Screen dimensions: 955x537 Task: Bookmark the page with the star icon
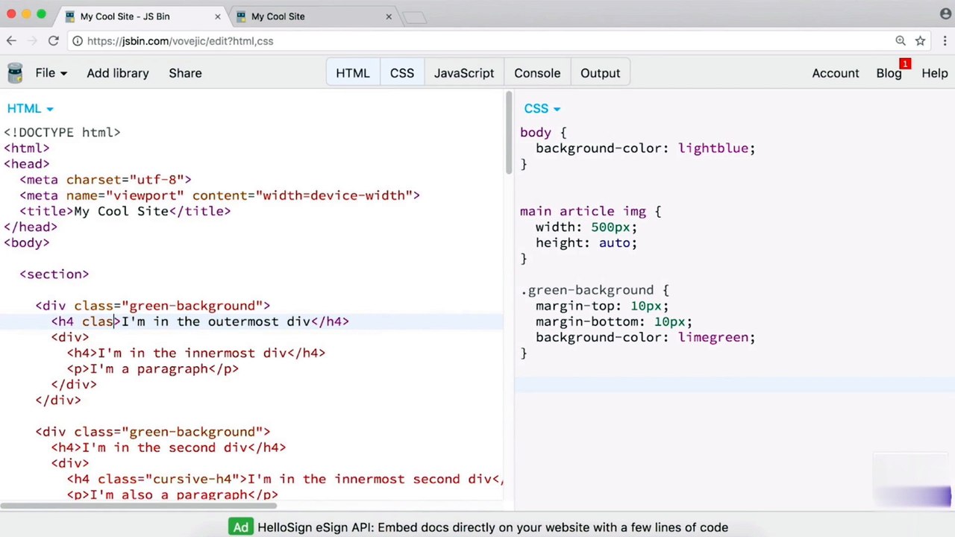(x=920, y=41)
